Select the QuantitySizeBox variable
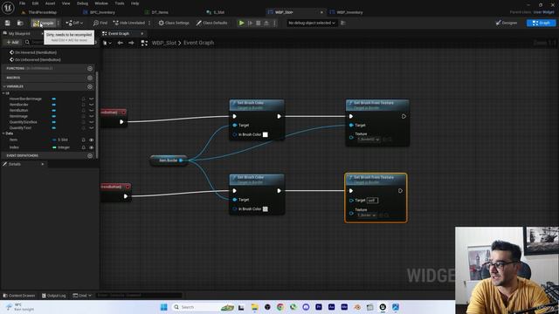 pyautogui.click(x=24, y=122)
